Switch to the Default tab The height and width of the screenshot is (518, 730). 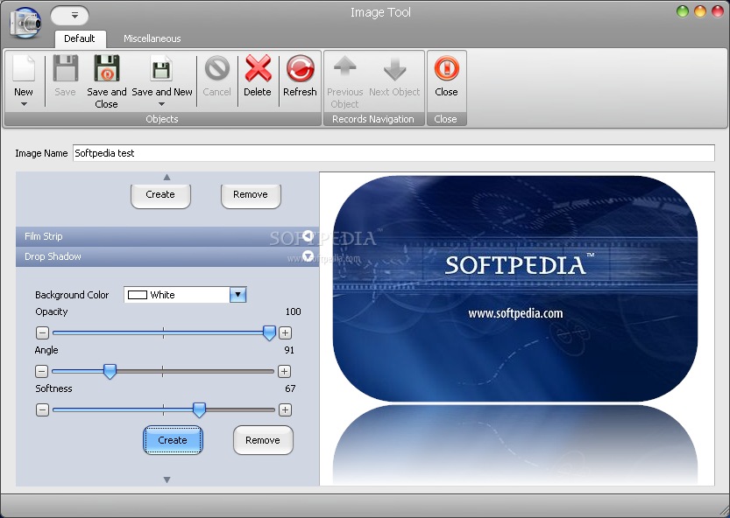tap(80, 38)
